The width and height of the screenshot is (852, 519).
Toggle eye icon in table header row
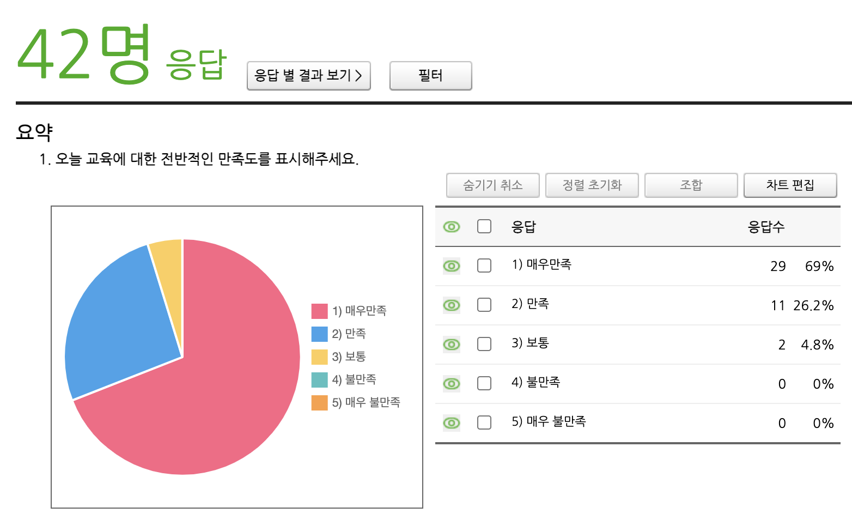click(x=451, y=227)
